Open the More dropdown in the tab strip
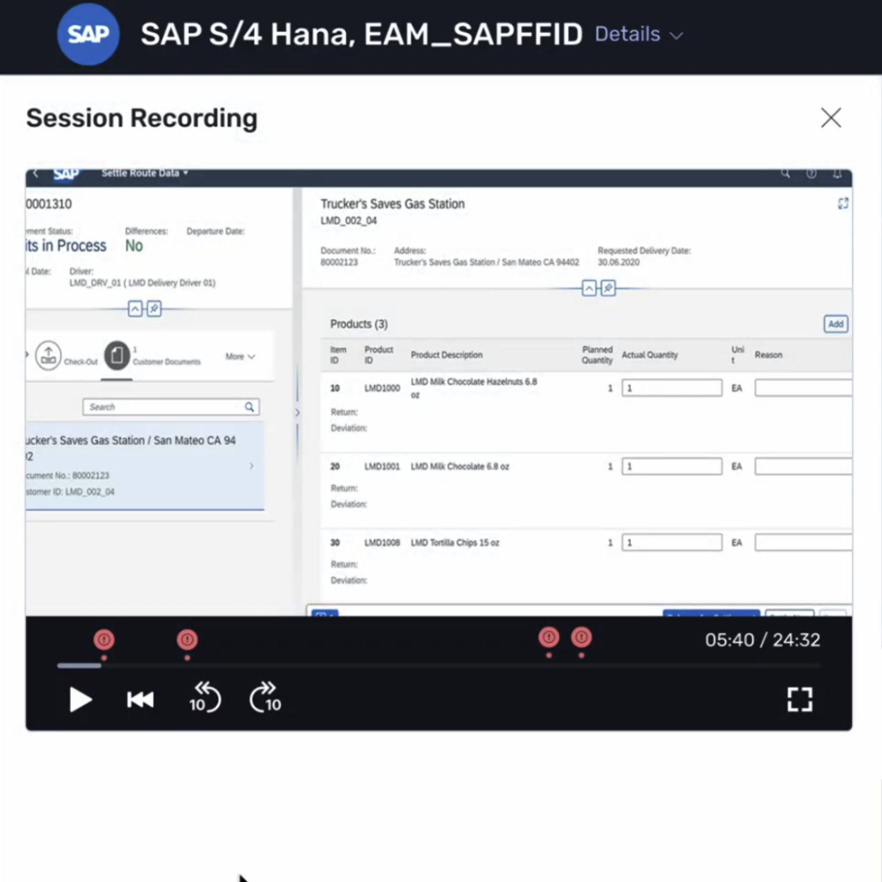Image resolution: width=882 pixels, height=882 pixels. 240,356
